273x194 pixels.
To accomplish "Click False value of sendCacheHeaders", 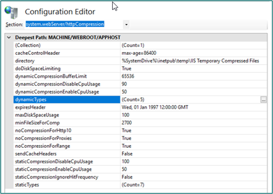I will click(x=127, y=154).
